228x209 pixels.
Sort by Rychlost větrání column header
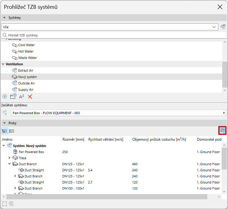tap(109, 139)
